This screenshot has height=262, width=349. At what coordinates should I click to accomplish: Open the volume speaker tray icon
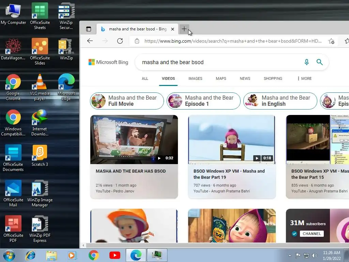click(x=314, y=256)
